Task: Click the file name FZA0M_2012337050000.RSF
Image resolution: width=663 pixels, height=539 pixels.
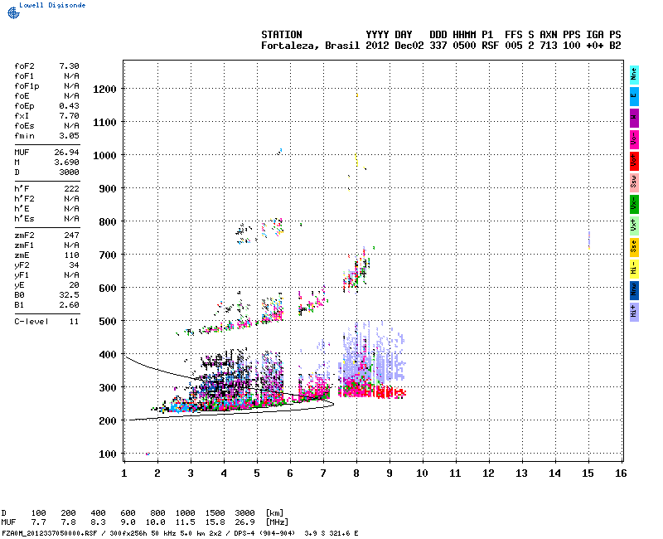Action: (50, 533)
